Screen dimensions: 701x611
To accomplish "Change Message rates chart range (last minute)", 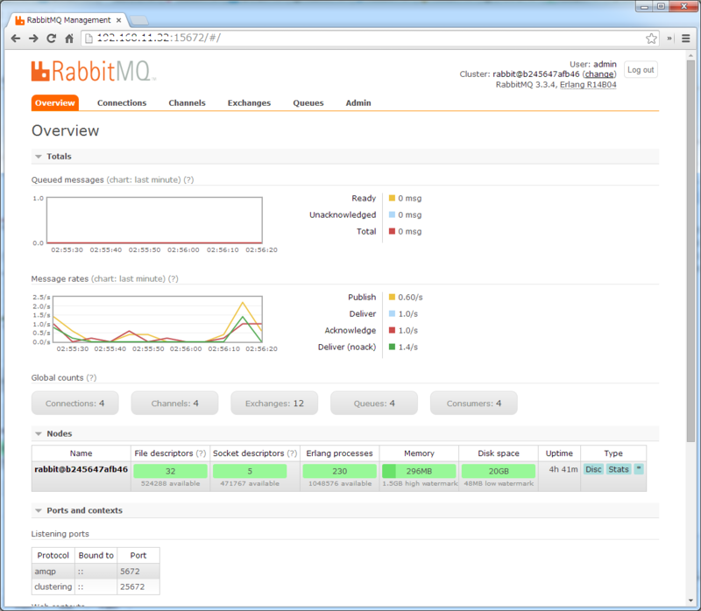I will [x=128, y=279].
